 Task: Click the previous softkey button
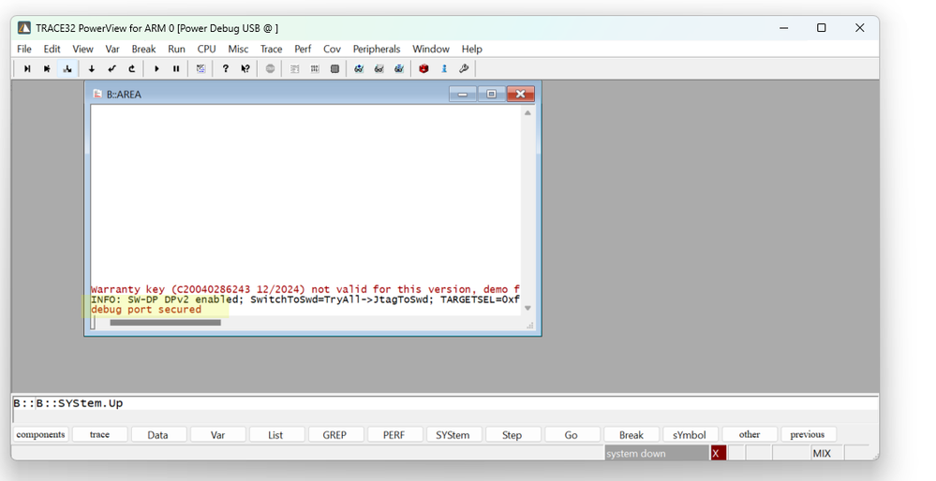808,434
